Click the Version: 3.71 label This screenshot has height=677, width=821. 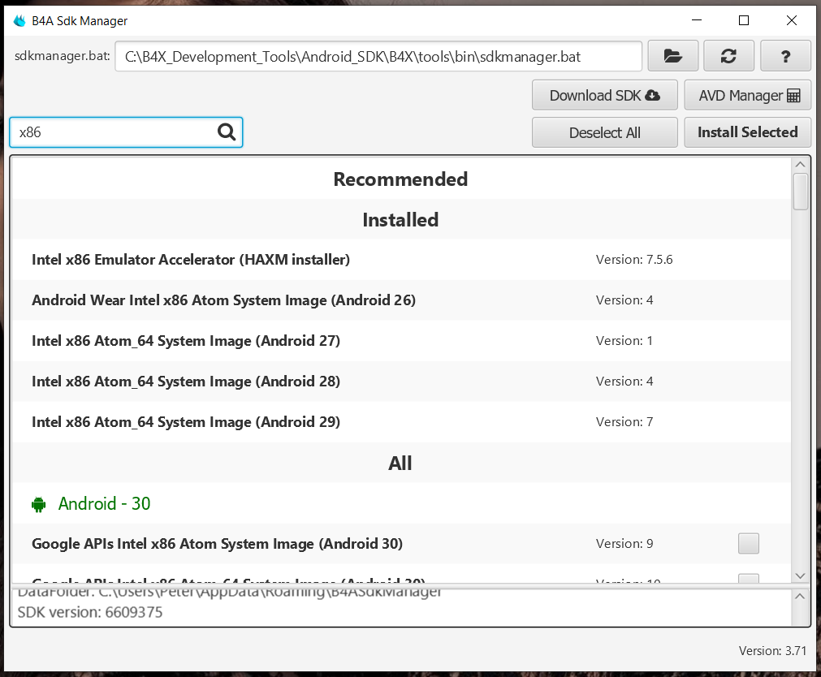pyautogui.click(x=772, y=651)
